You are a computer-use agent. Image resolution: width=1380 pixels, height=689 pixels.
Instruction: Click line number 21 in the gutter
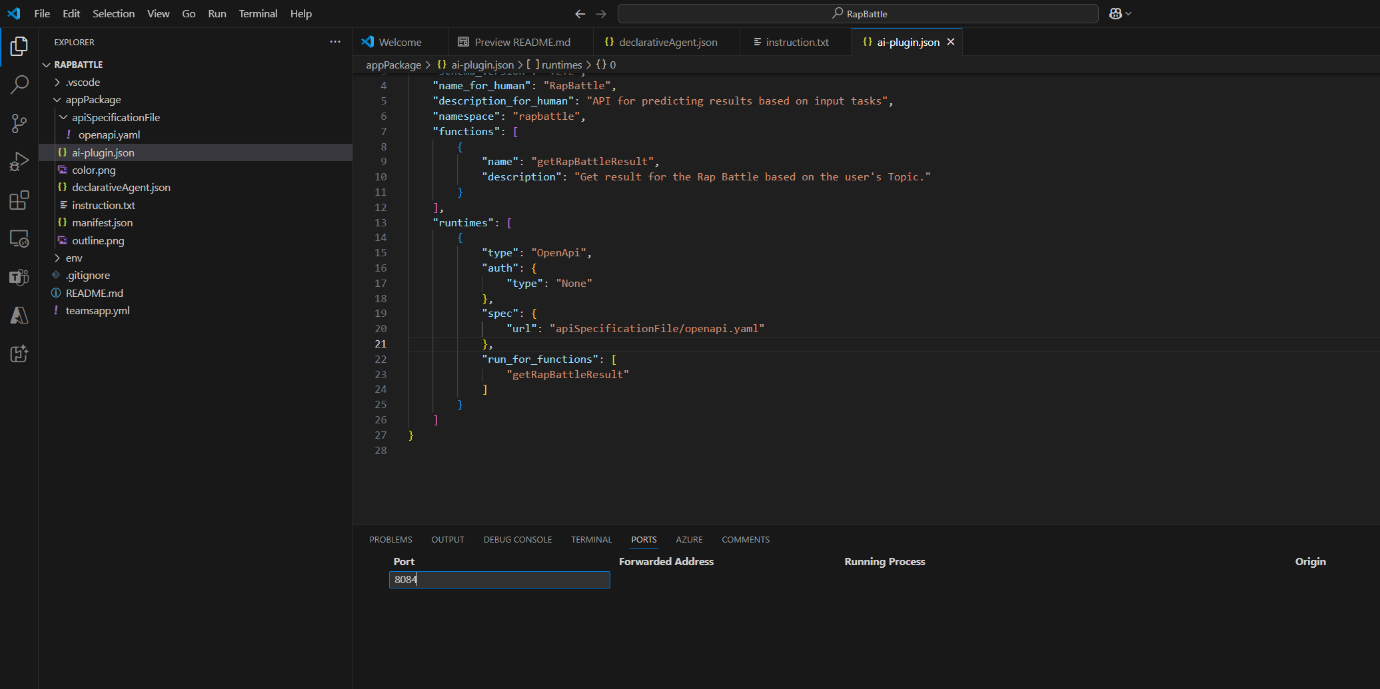coord(380,344)
